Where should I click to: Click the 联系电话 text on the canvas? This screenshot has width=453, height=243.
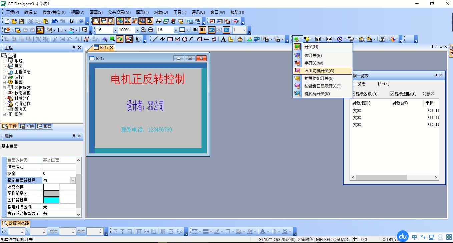pos(147,129)
